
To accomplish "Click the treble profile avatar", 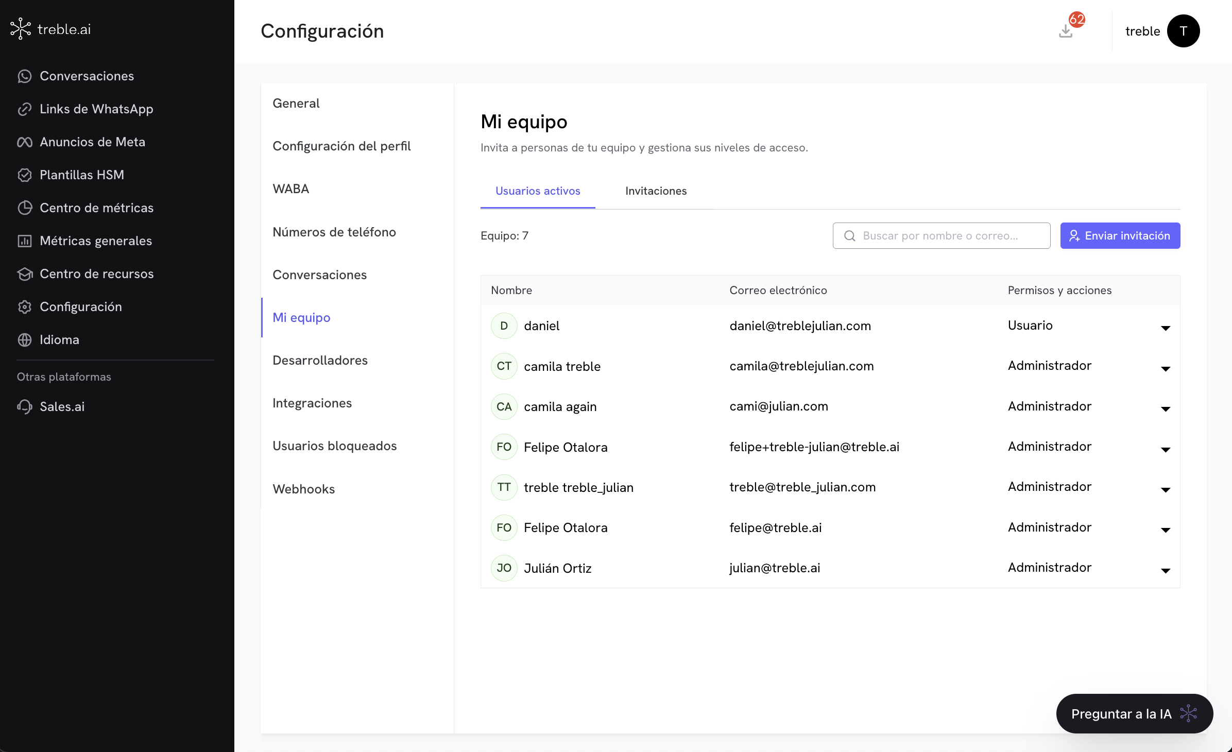I will 1183,31.
